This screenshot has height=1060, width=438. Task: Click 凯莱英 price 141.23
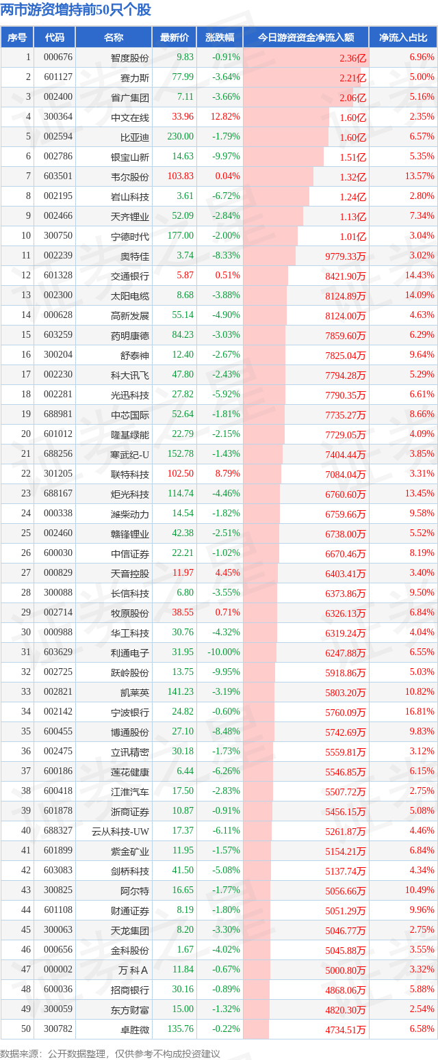point(181,692)
